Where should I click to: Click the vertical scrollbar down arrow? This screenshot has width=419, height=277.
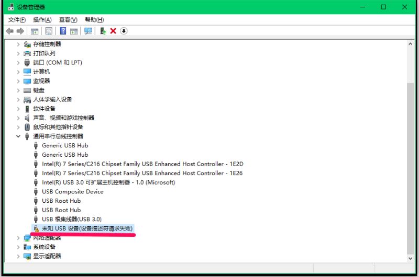[x=410, y=258]
